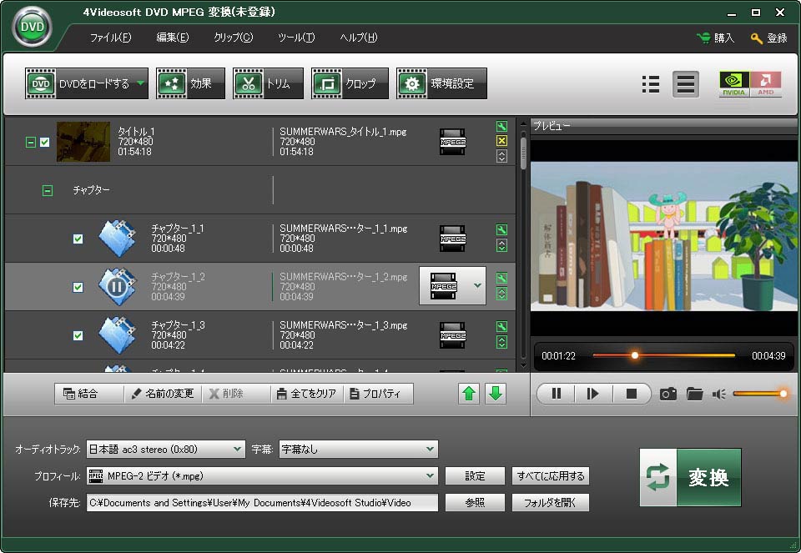Uncheck the チャプター_1_1 checkbox
Screen dimensions: 801x553
pos(78,239)
